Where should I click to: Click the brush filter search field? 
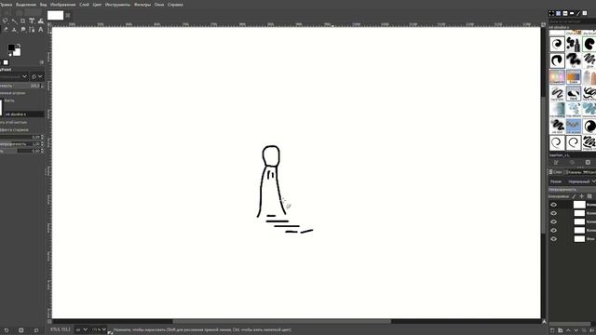pos(572,21)
